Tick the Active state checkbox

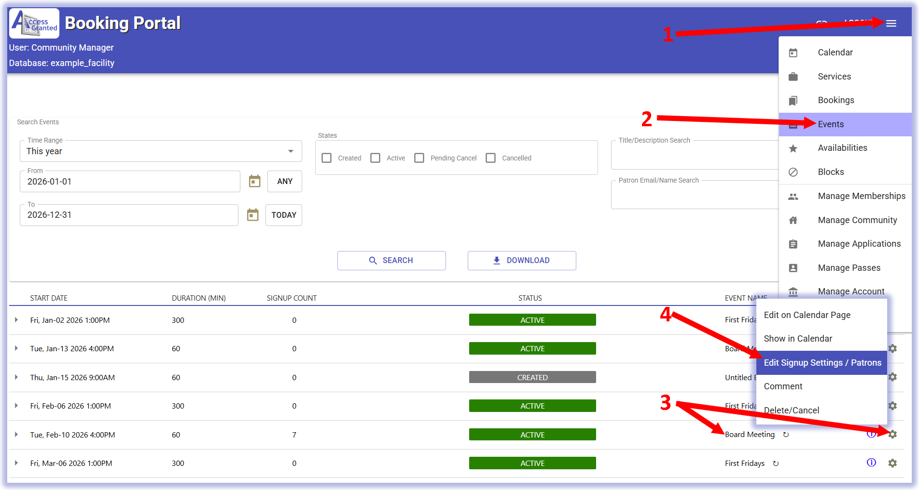(376, 158)
